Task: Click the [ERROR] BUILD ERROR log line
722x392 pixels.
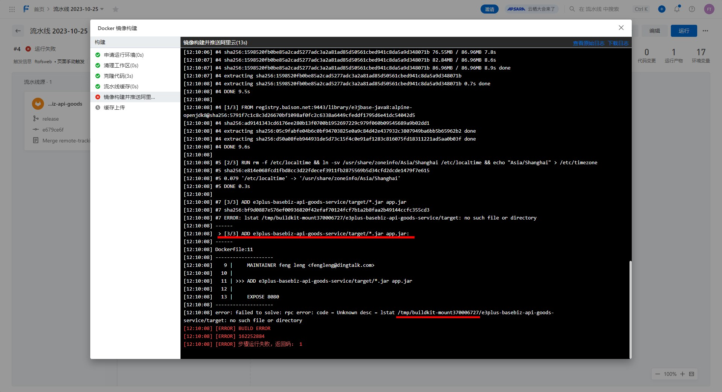Action: (x=227, y=328)
